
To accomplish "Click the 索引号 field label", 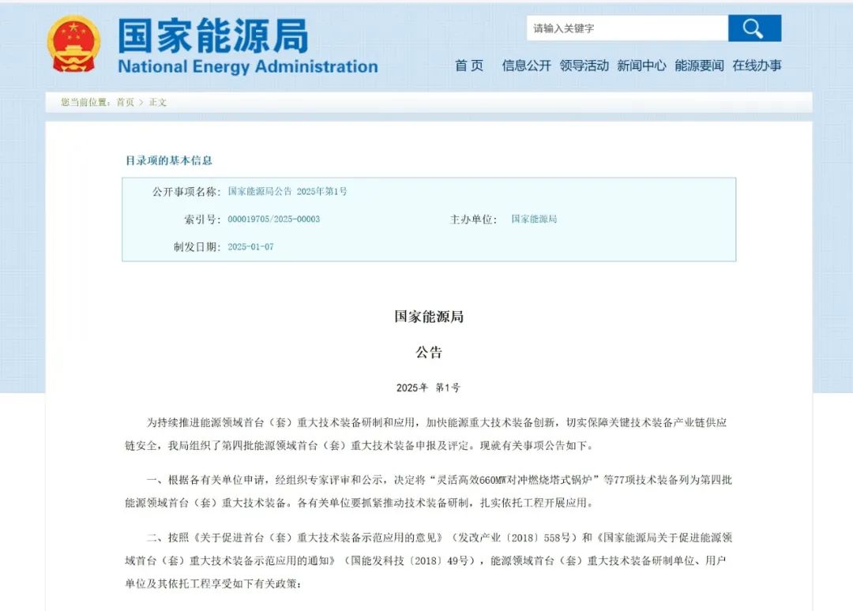I will [202, 219].
